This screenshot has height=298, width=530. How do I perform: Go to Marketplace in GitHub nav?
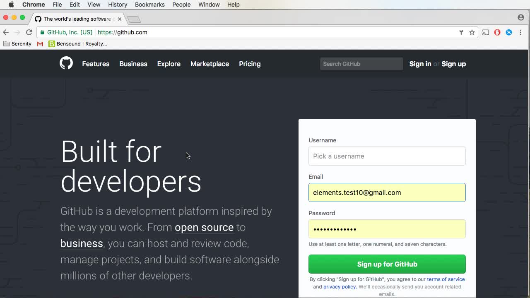point(210,64)
